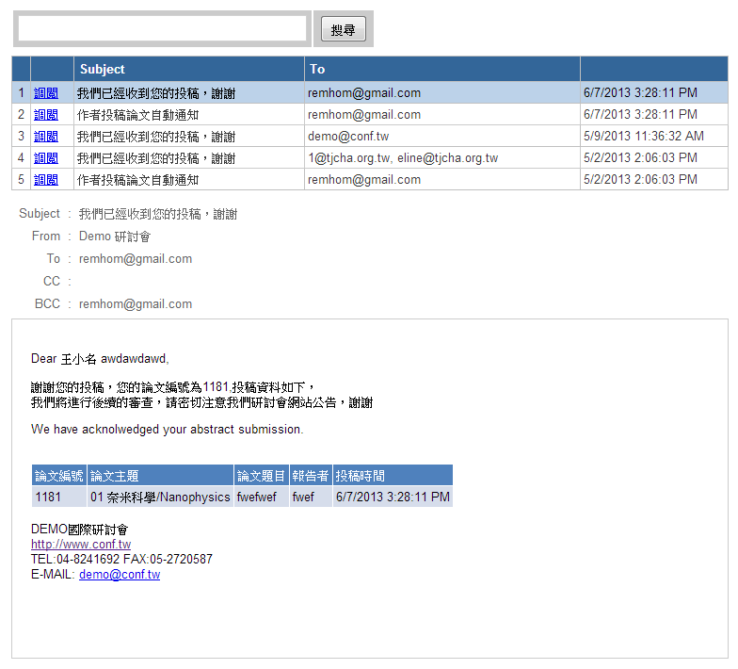Click the search text input field
The image size is (738, 669).
pos(162,29)
